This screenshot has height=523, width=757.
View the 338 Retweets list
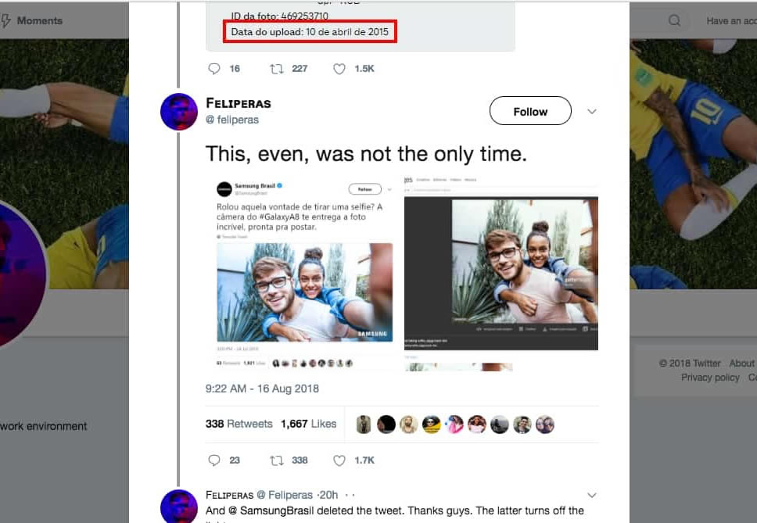click(239, 424)
